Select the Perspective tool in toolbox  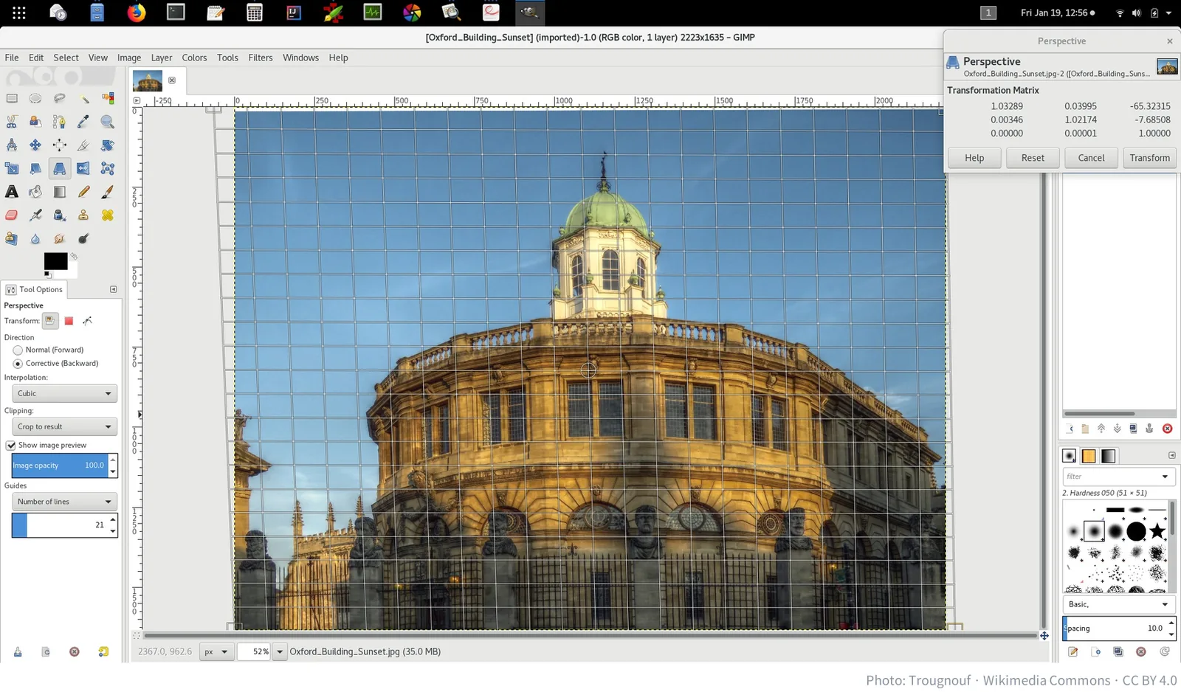click(59, 169)
